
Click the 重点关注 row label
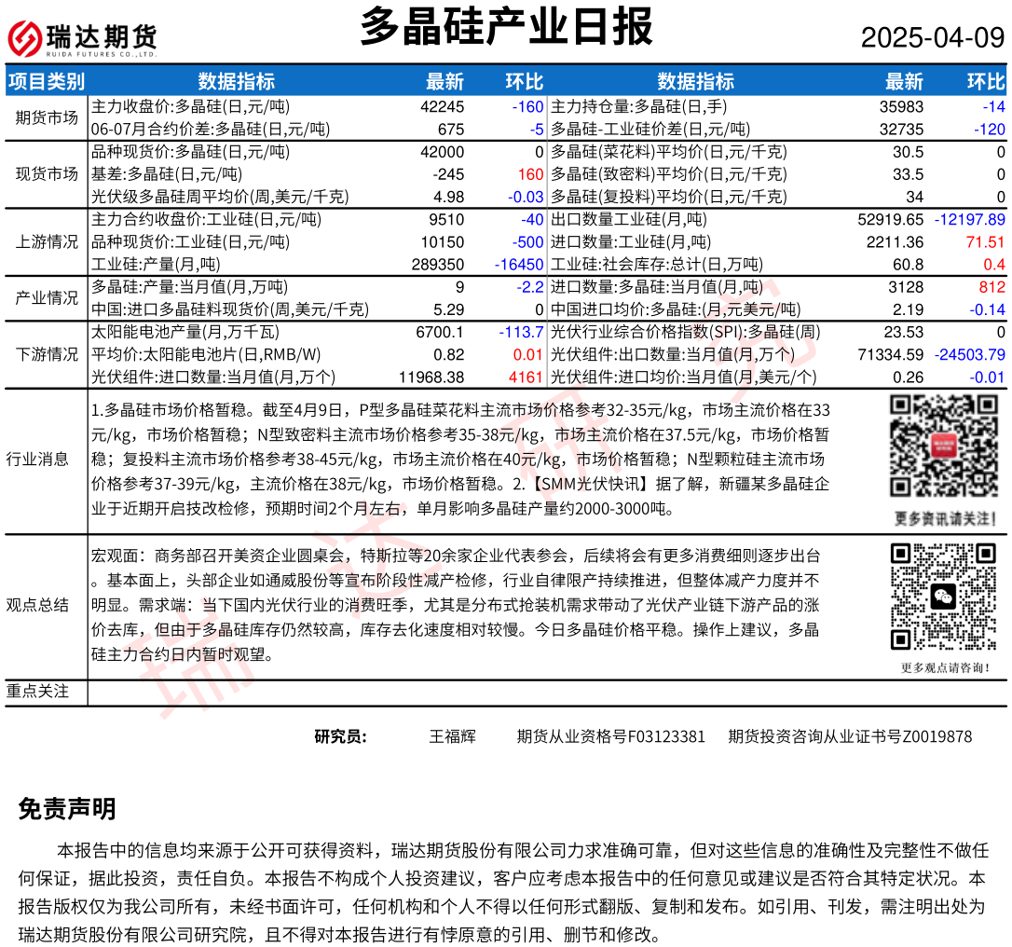coord(37,691)
